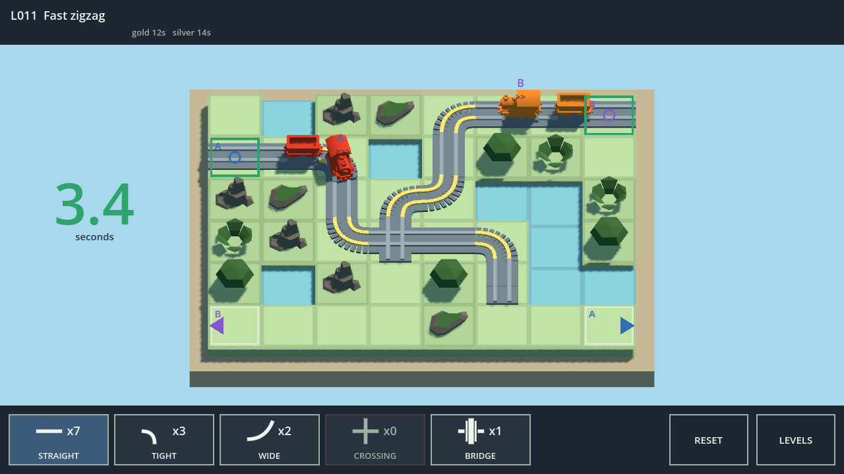Click the blue A exit arrow tile
The width and height of the screenshot is (844, 474).
click(x=609, y=325)
